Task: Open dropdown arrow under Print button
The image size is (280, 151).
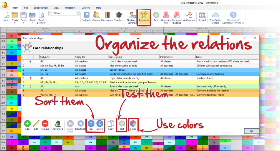Action: coord(32,23)
